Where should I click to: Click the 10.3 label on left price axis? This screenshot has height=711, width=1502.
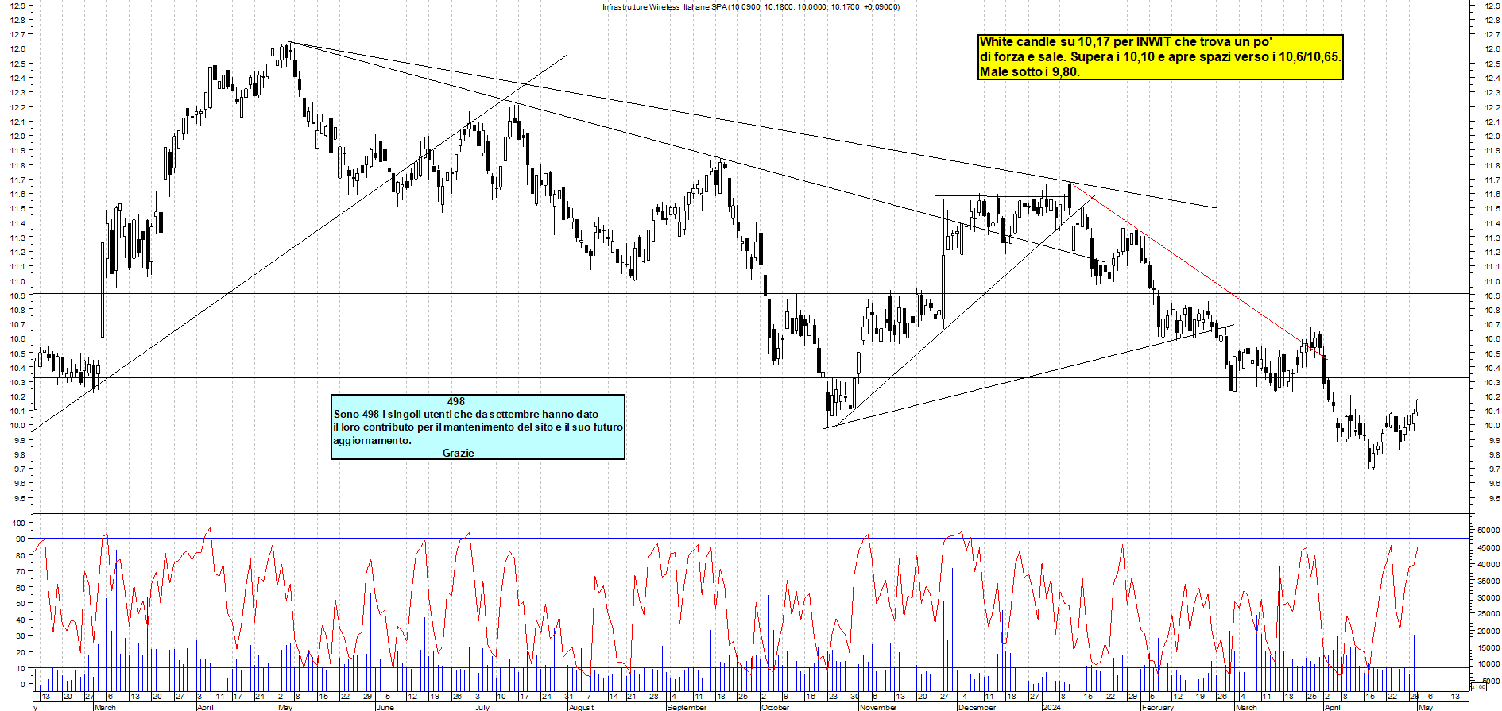(x=18, y=382)
